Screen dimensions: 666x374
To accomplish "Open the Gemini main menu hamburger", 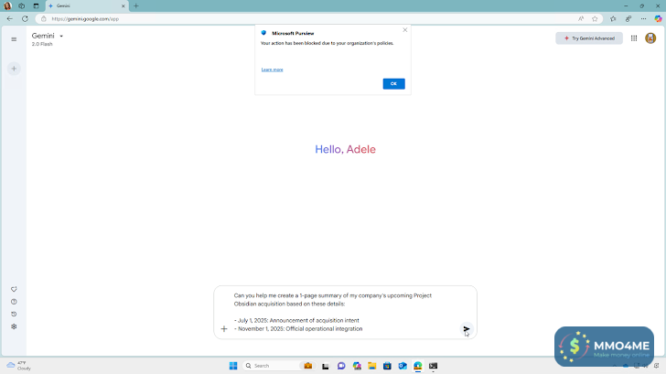I will (x=14, y=39).
